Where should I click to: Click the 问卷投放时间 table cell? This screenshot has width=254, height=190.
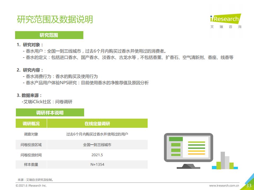[x=31, y=155]
